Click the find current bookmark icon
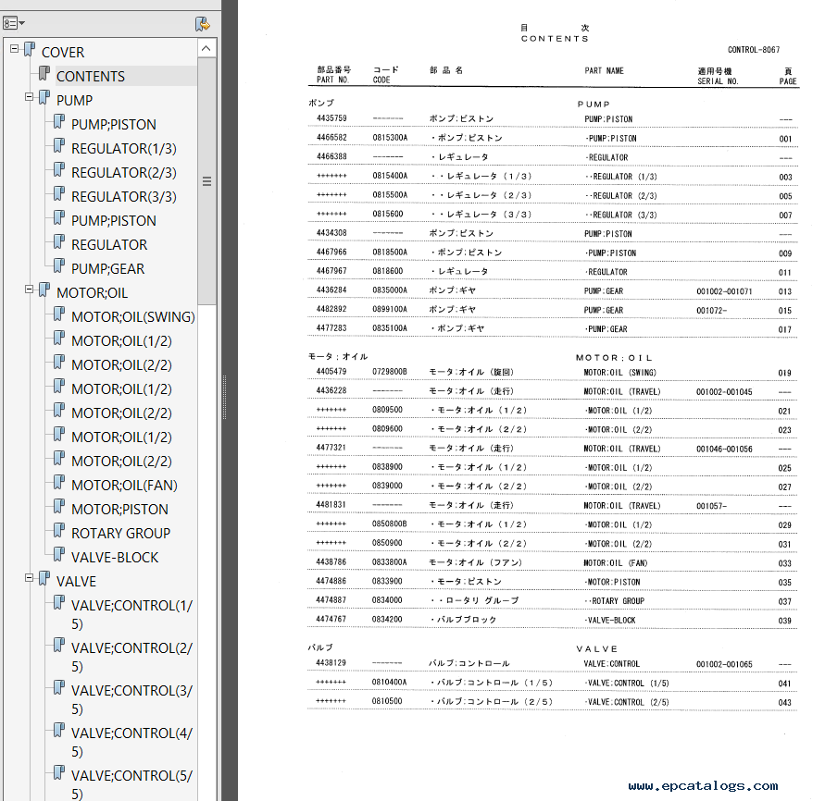 (203, 24)
